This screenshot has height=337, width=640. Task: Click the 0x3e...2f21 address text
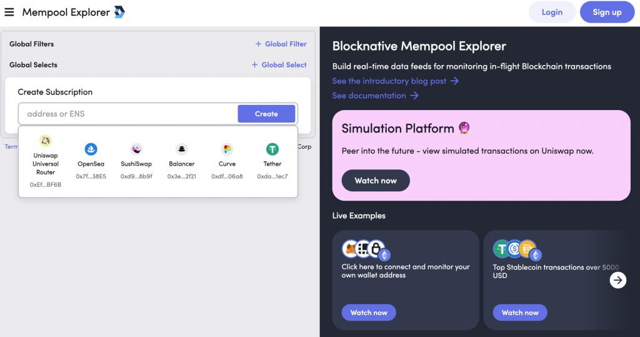182,176
